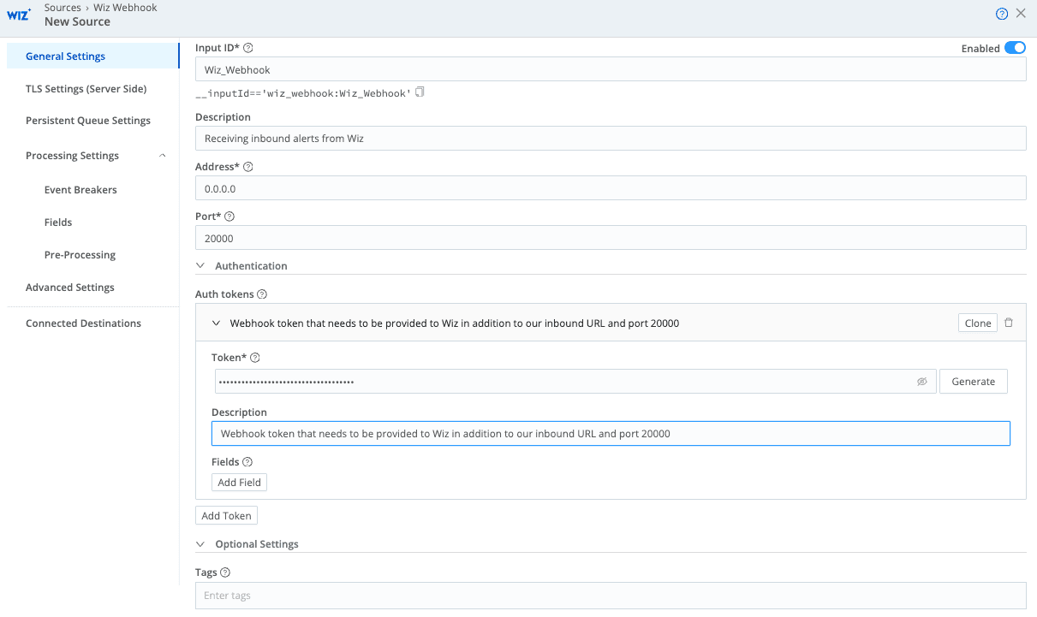
Task: Reveal the hidden token with eye icon
Action: tap(922, 382)
